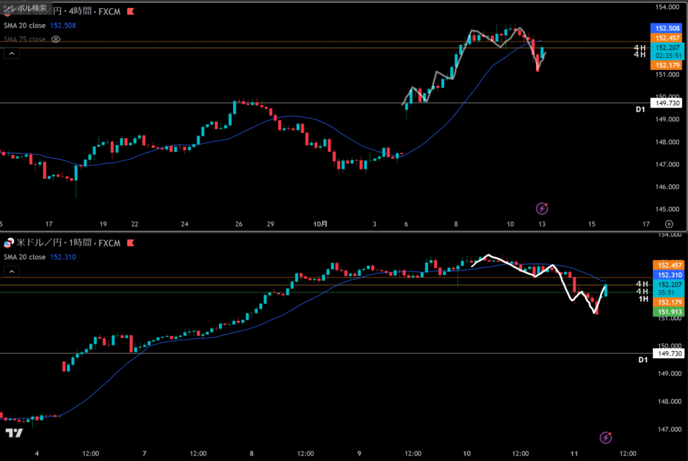The height and width of the screenshot is (461, 688).
Task: Click the 1H level label on the lower chart
Action: point(642,298)
